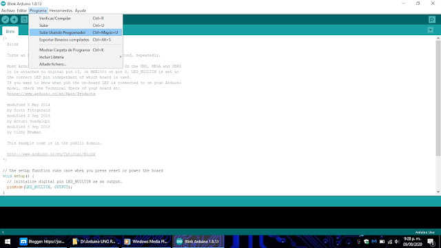Open the Archivo menu

pyautogui.click(x=8, y=10)
